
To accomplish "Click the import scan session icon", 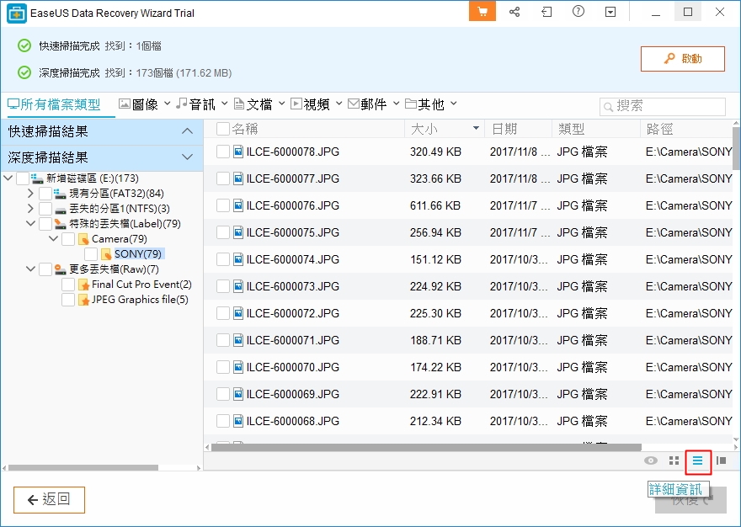I will tap(546, 12).
